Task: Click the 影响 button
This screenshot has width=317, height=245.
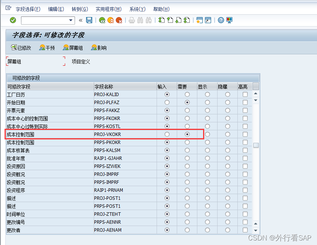Action: pyautogui.click(x=99, y=48)
